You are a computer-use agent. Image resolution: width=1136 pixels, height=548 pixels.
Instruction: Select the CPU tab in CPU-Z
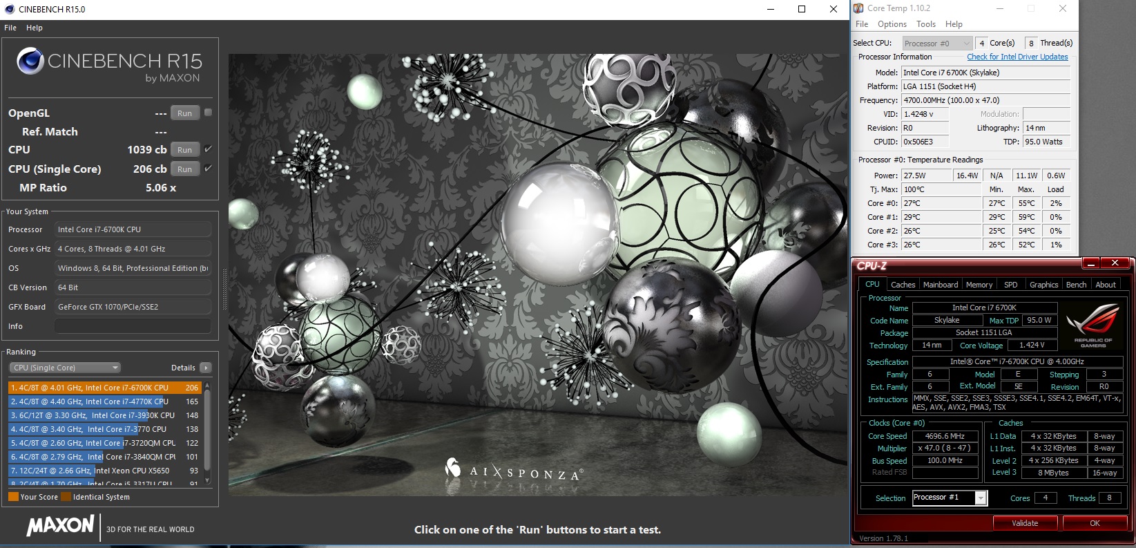pyautogui.click(x=872, y=284)
